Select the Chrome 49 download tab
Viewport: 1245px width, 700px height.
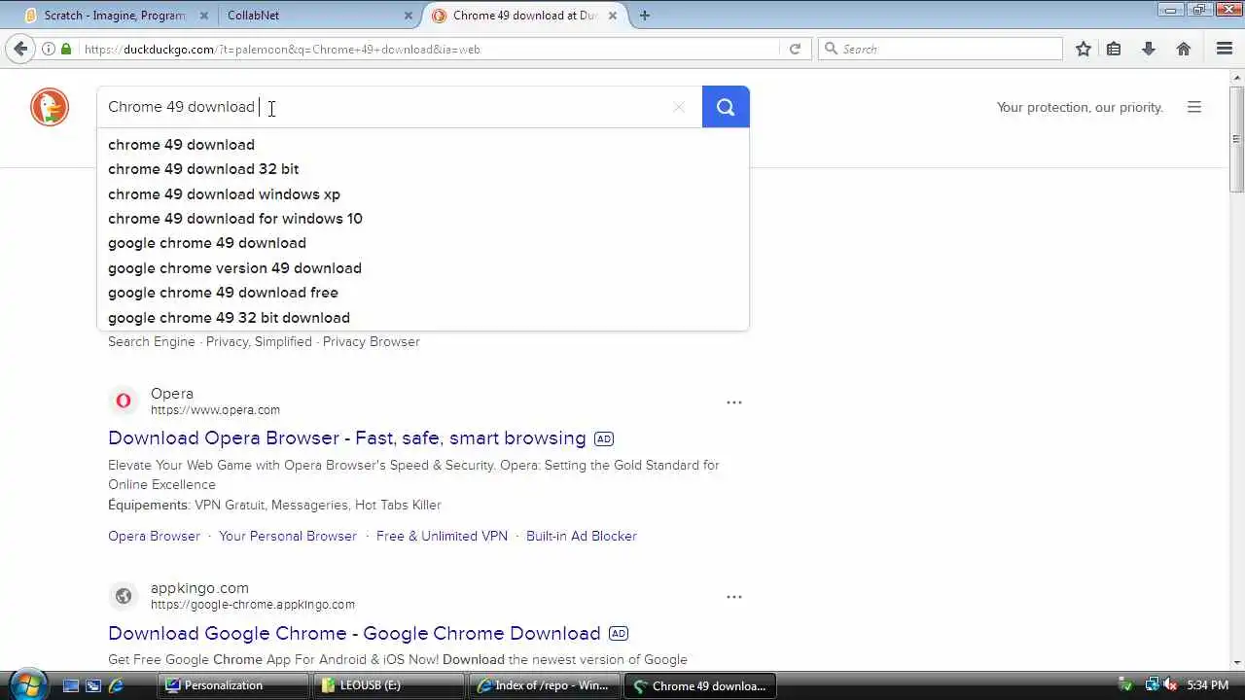point(525,16)
